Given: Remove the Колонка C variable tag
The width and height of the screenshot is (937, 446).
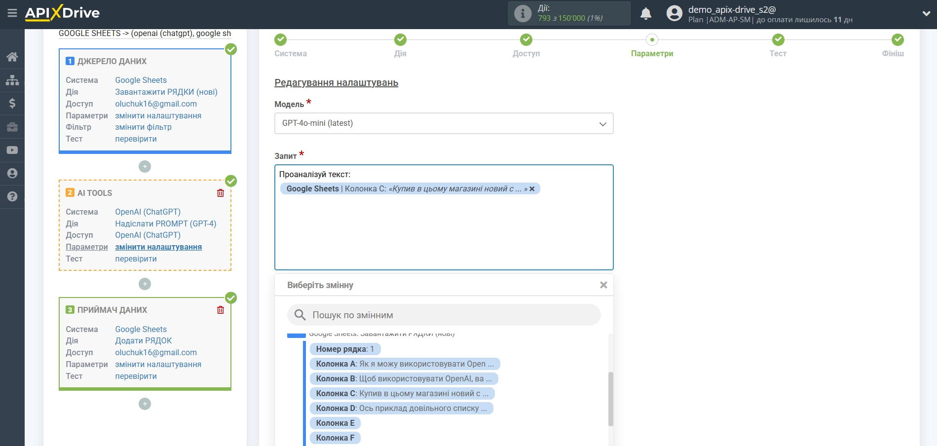Looking at the screenshot, I should click(532, 189).
